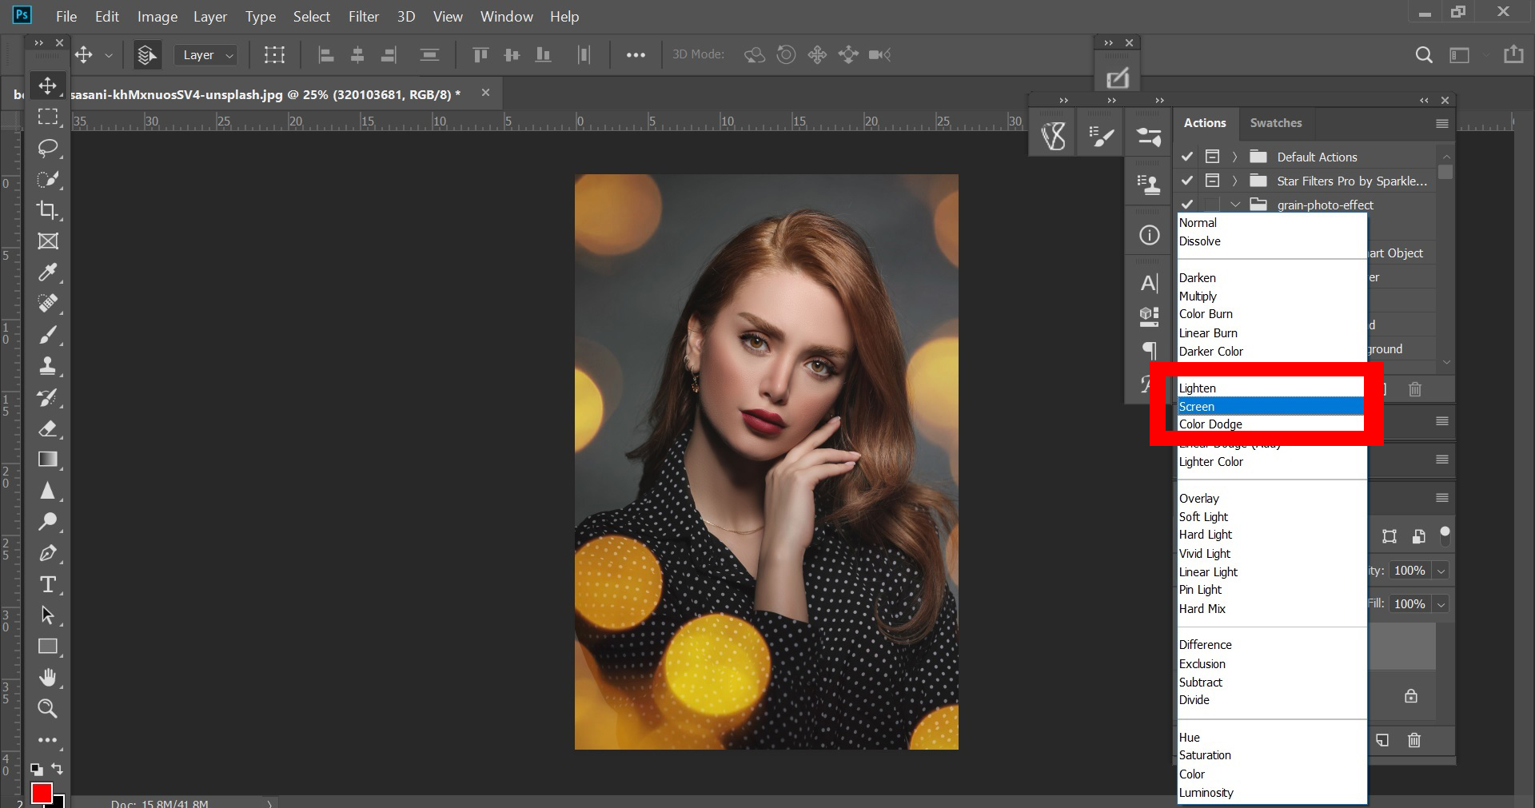Open the Image menu
Screen dimensions: 1535x808
157,16
